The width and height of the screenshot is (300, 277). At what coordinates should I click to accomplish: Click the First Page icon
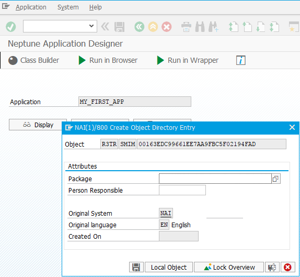[234, 27]
